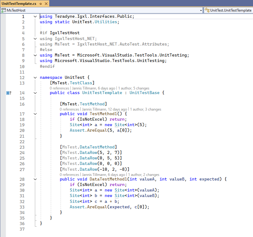The width and height of the screenshot is (253, 237).
Task: Click line number 22 in the margin
Action: pos(22,142)
